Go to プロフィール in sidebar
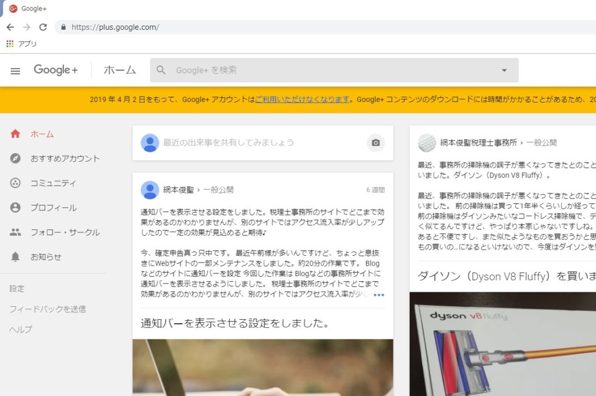Viewport: 596px width, 396px height. point(53,208)
